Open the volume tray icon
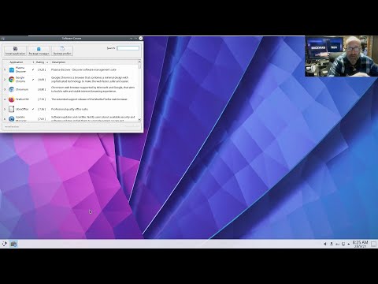 324,244
